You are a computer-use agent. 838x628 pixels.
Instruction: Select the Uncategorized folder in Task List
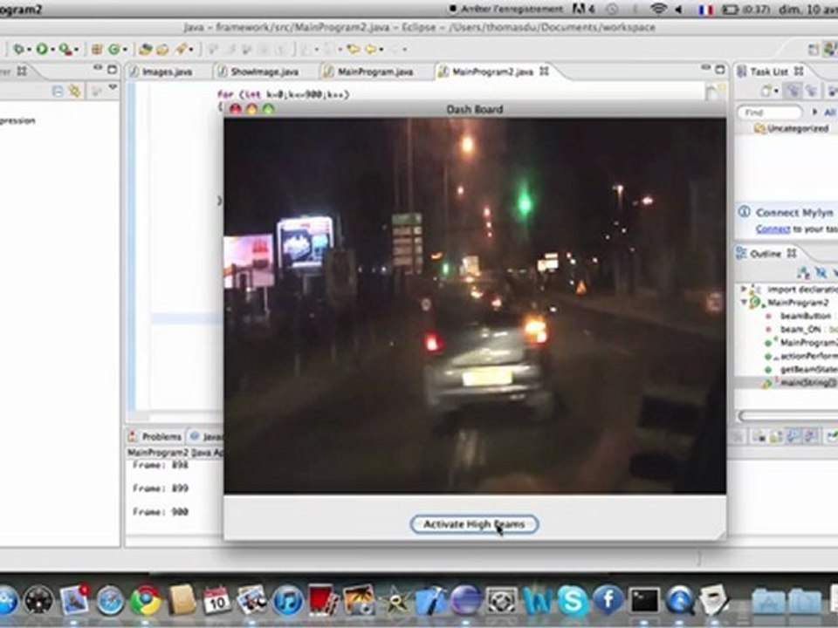pyautogui.click(x=792, y=129)
